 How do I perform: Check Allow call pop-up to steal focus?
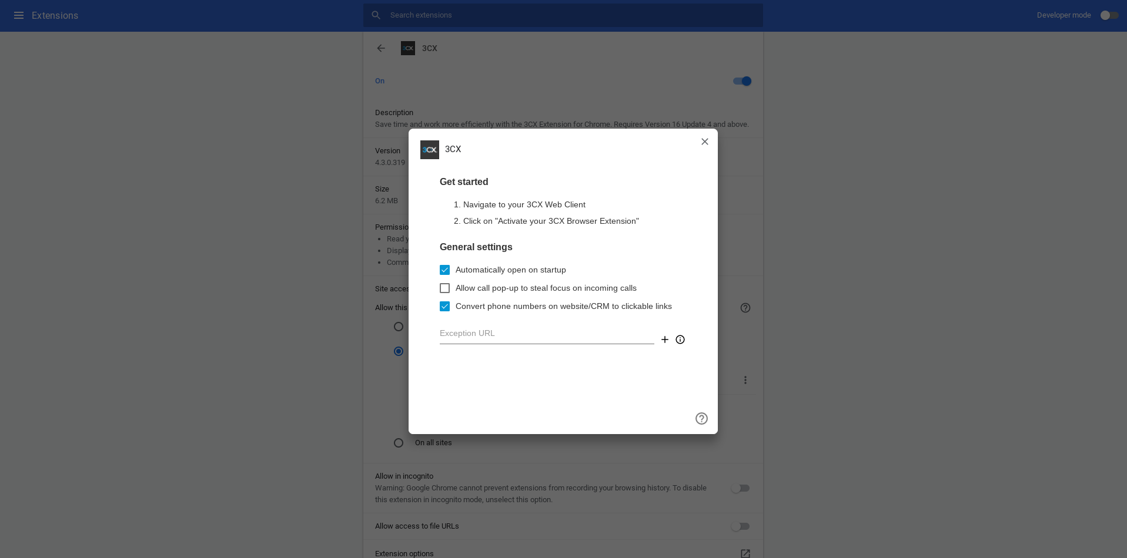pos(445,288)
